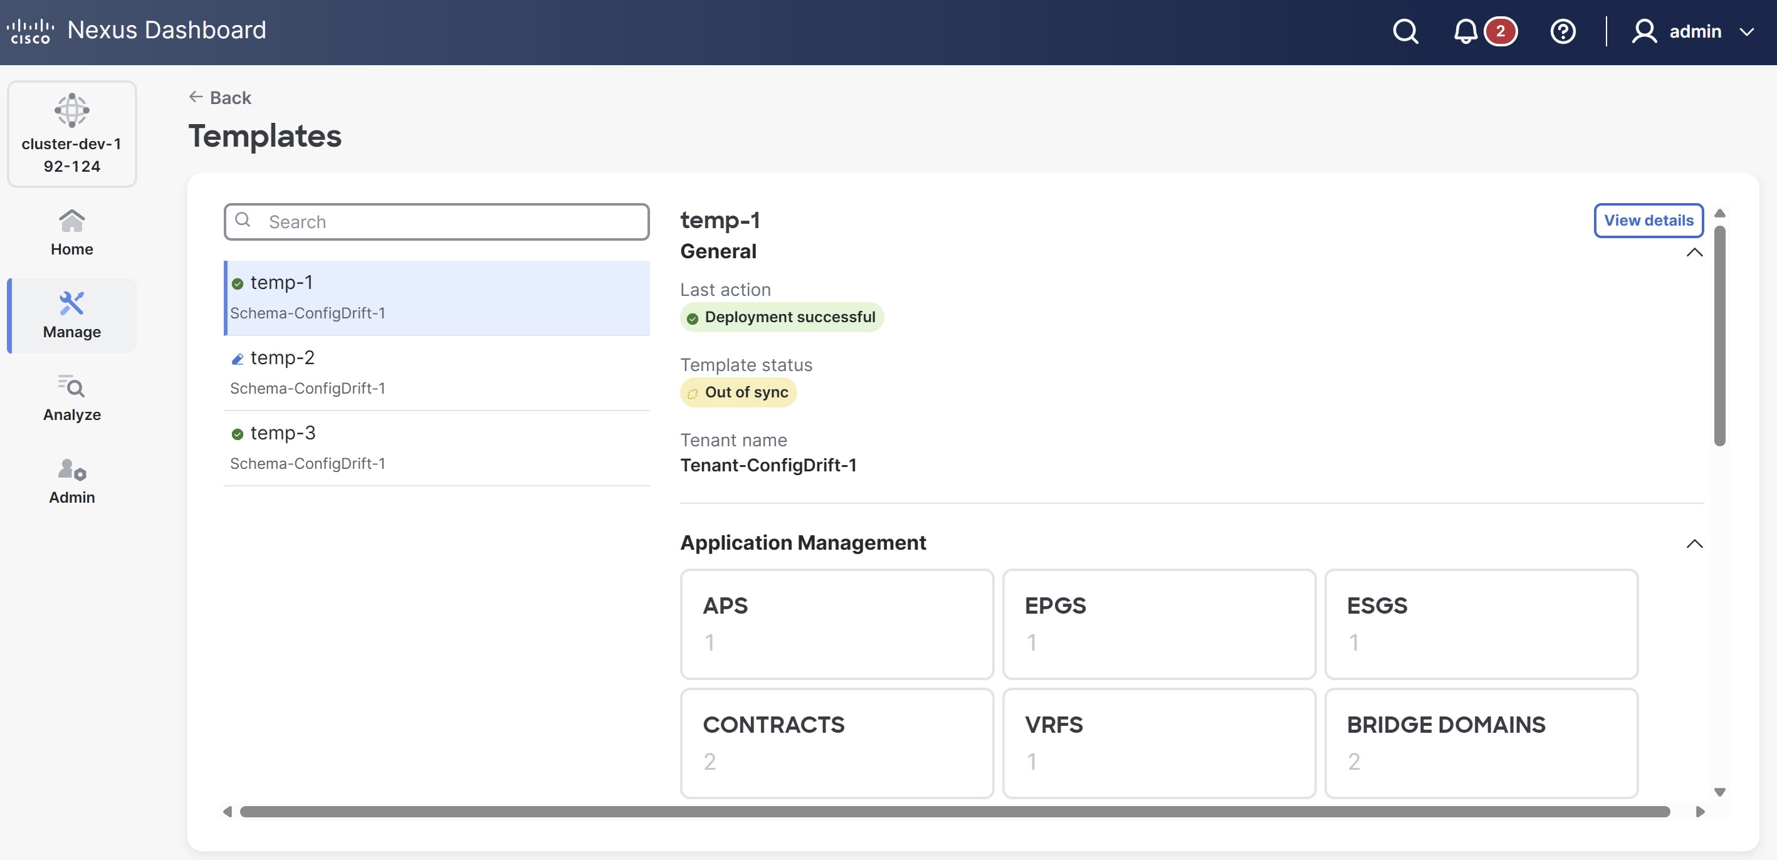
Task: Focus the template Search field
Action: [437, 221]
